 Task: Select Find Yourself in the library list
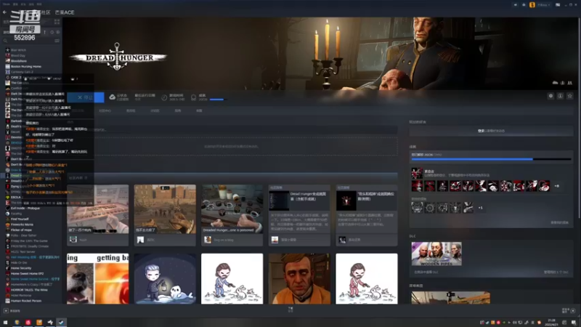click(x=20, y=219)
